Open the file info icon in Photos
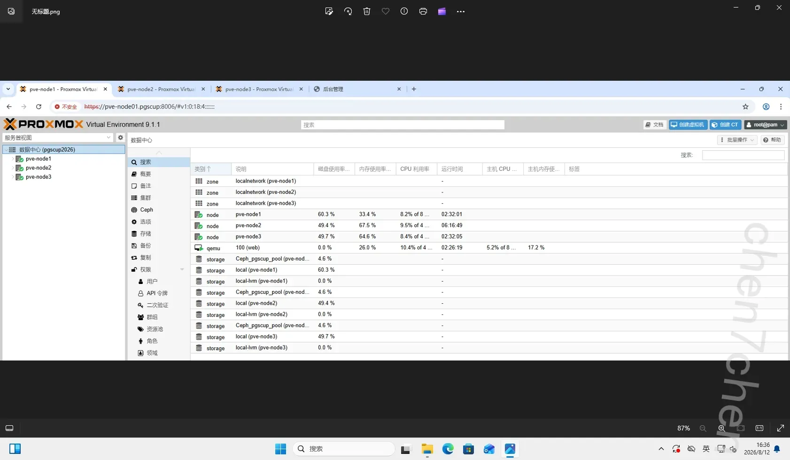Screen dimensions: 790x460 [404, 11]
